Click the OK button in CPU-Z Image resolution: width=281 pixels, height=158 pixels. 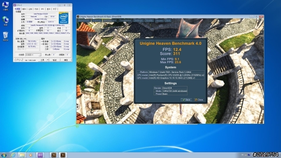pyautogui.click(x=66, y=60)
